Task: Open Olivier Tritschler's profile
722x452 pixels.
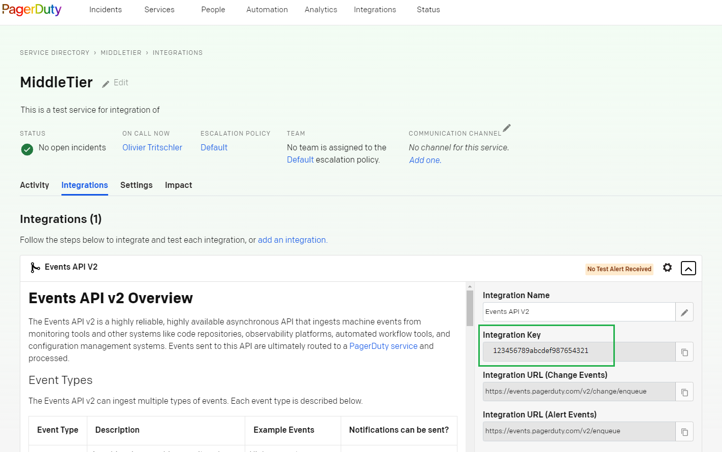Action: coord(152,148)
